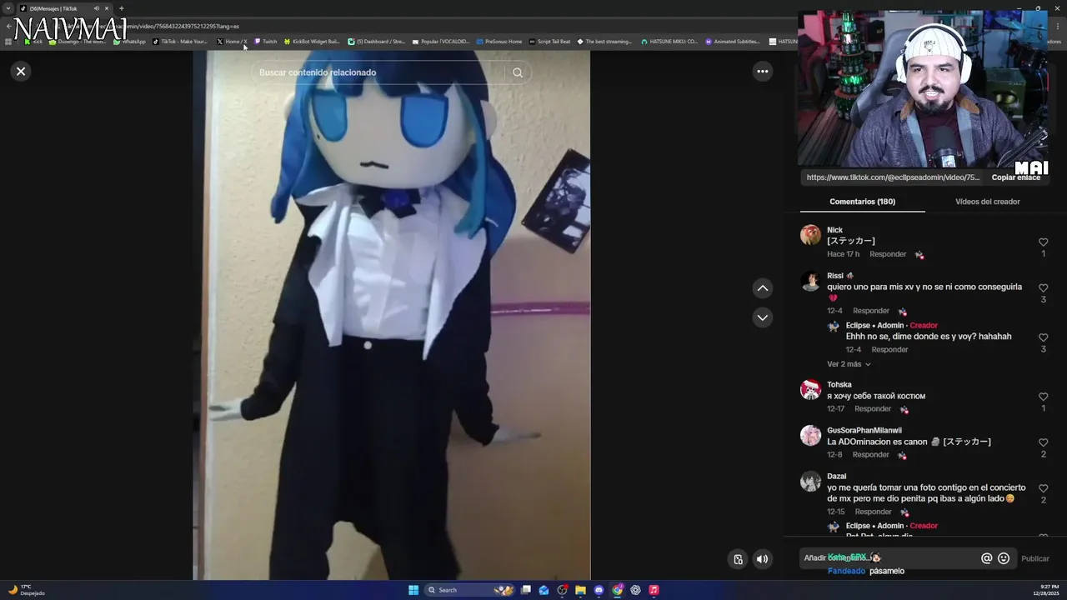
Task: Open File Explorer from the taskbar
Action: click(580, 590)
